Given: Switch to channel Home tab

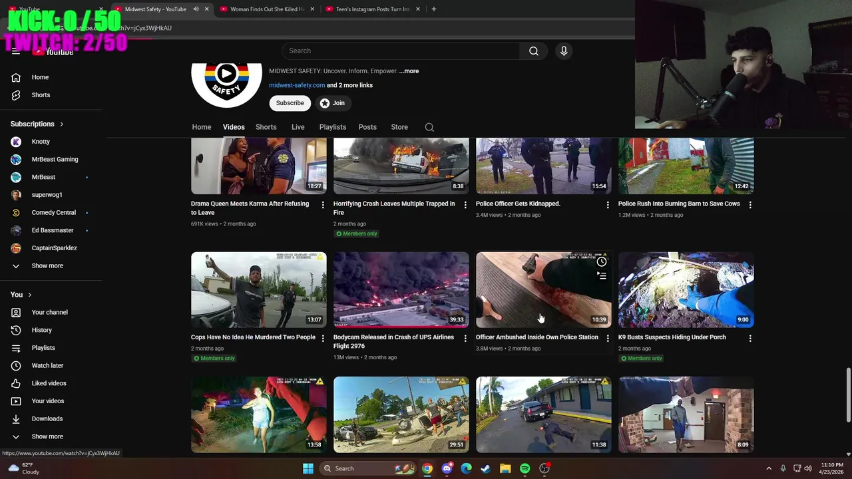Looking at the screenshot, I should (202, 127).
